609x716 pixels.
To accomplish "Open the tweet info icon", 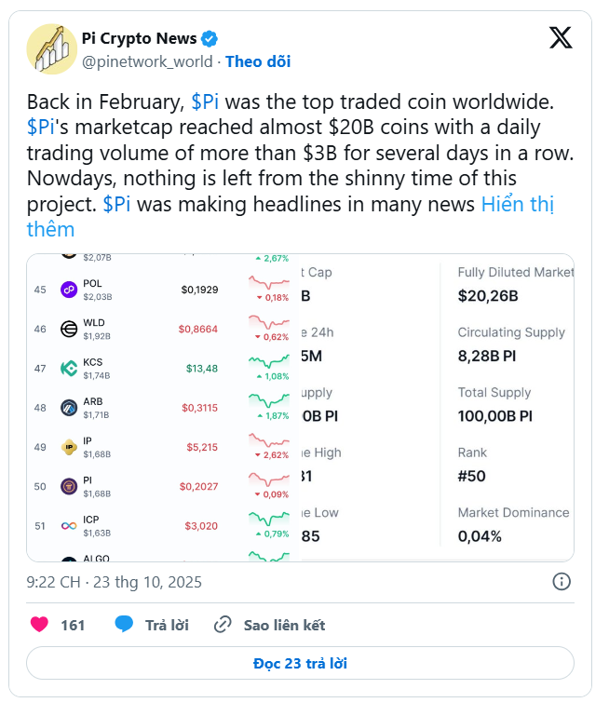I will pyautogui.click(x=562, y=582).
